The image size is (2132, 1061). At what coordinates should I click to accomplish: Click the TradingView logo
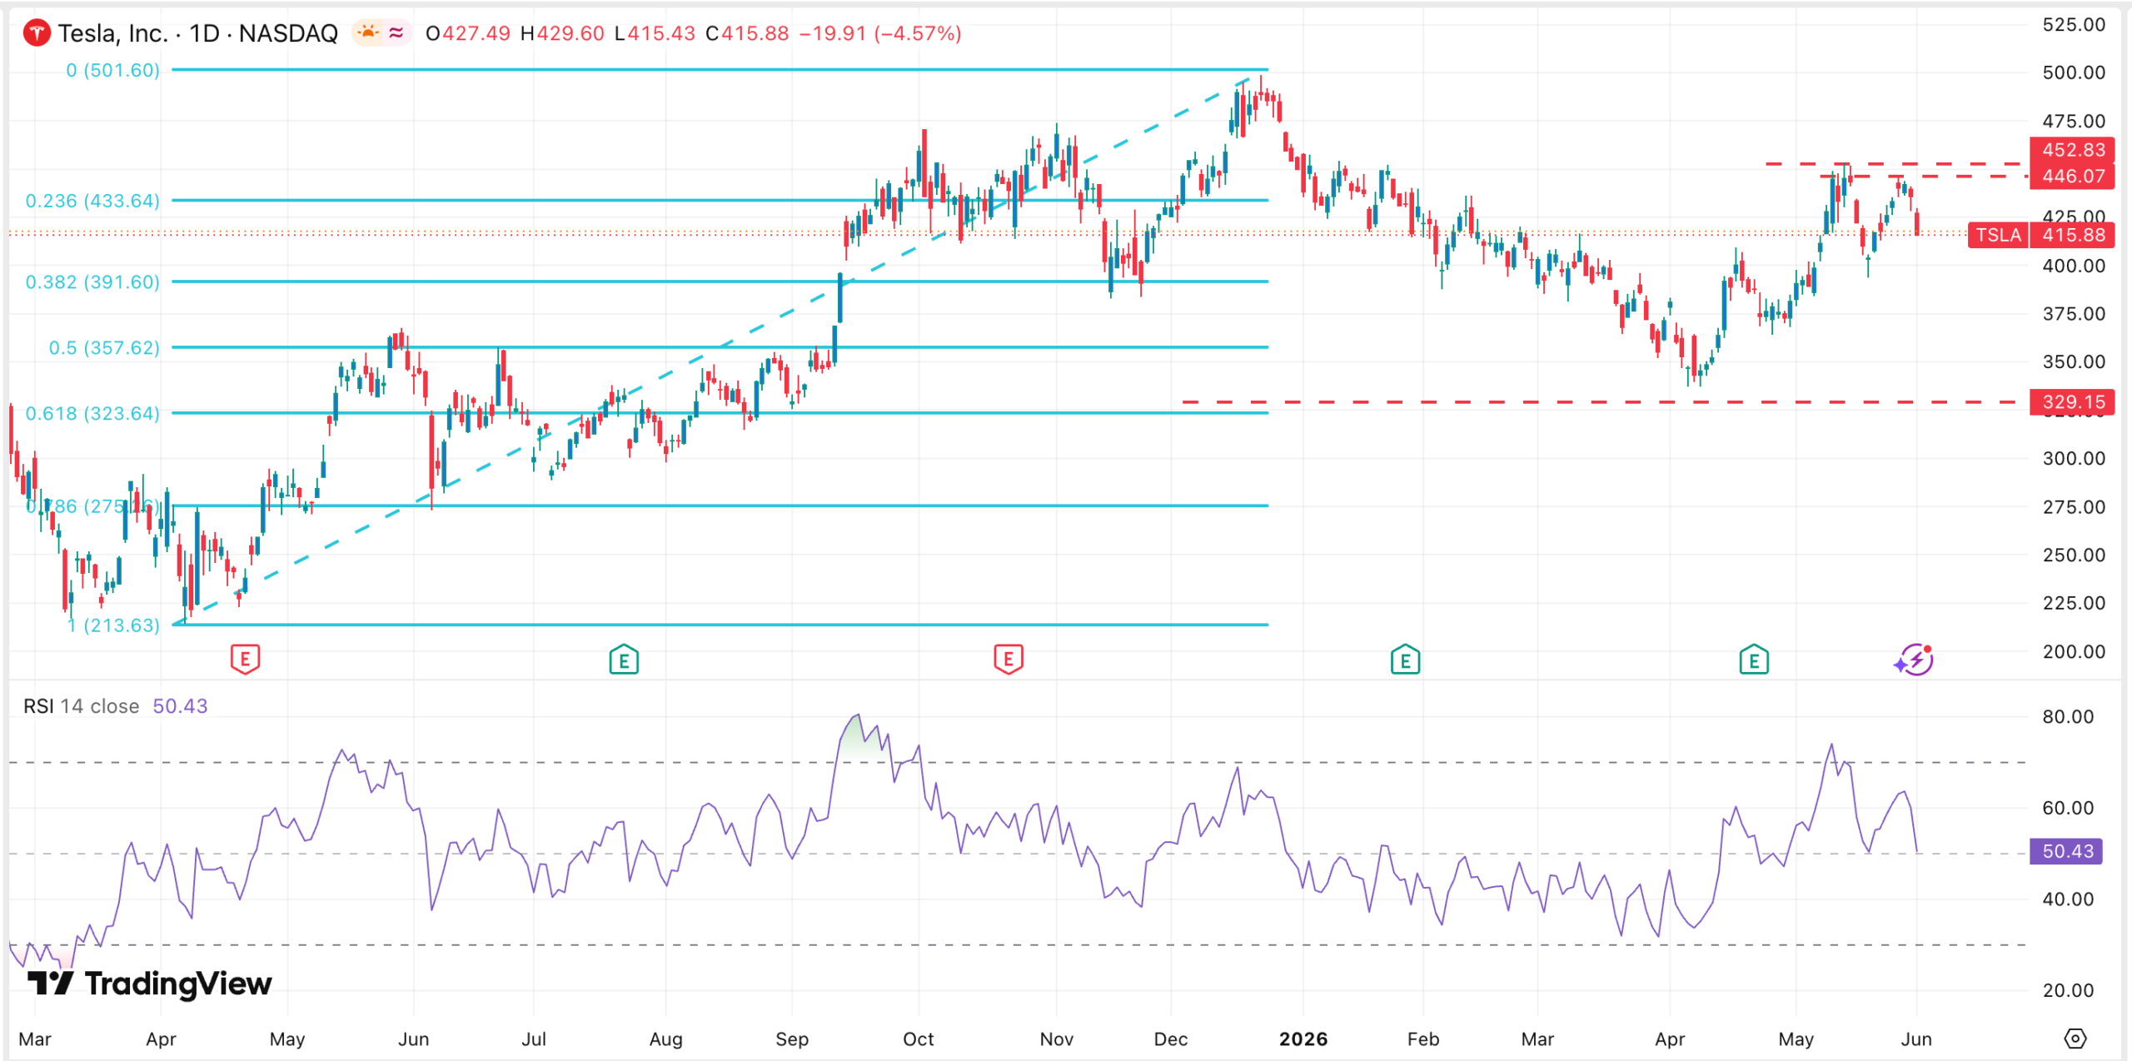click(x=150, y=984)
